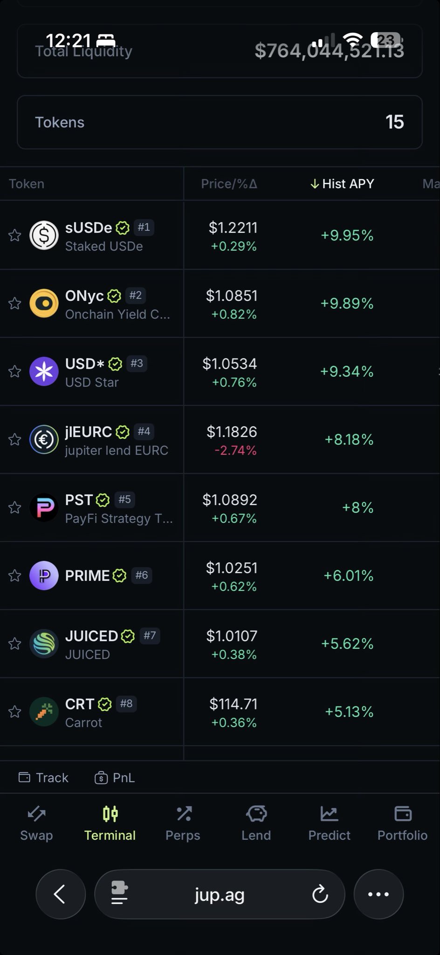This screenshot has width=440, height=955.
Task: Tap the Terminal candlestick icon
Action: (110, 814)
